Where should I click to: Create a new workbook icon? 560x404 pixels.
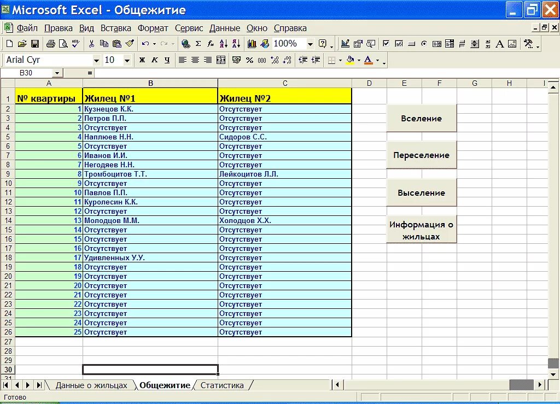pos(10,44)
